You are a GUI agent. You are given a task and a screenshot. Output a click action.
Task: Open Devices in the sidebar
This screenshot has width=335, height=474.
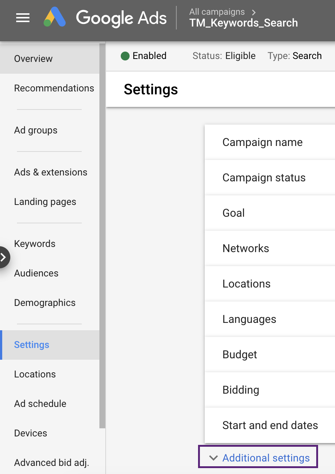pyautogui.click(x=50, y=433)
